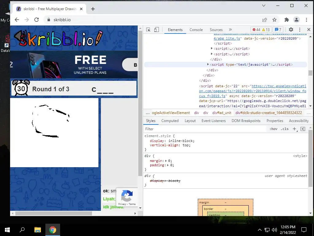Image resolution: width=314 pixels, height=236 pixels.
Task: Click the reCAPTCHA Terms link
Action: (132, 204)
